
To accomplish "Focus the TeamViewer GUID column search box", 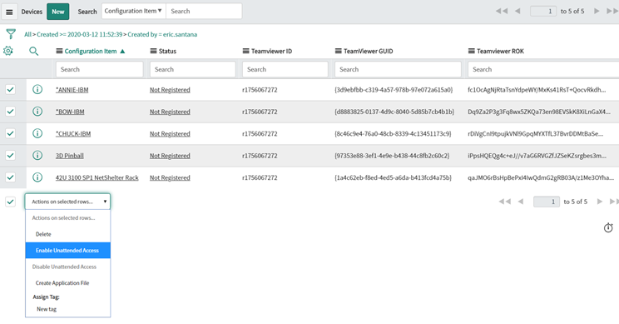I will tap(398, 69).
